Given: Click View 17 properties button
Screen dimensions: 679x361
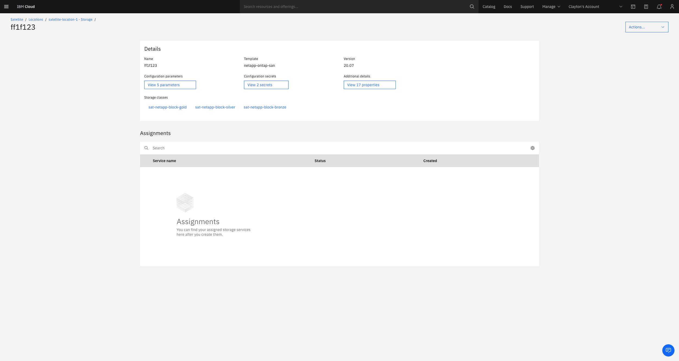Looking at the screenshot, I should pyautogui.click(x=369, y=85).
